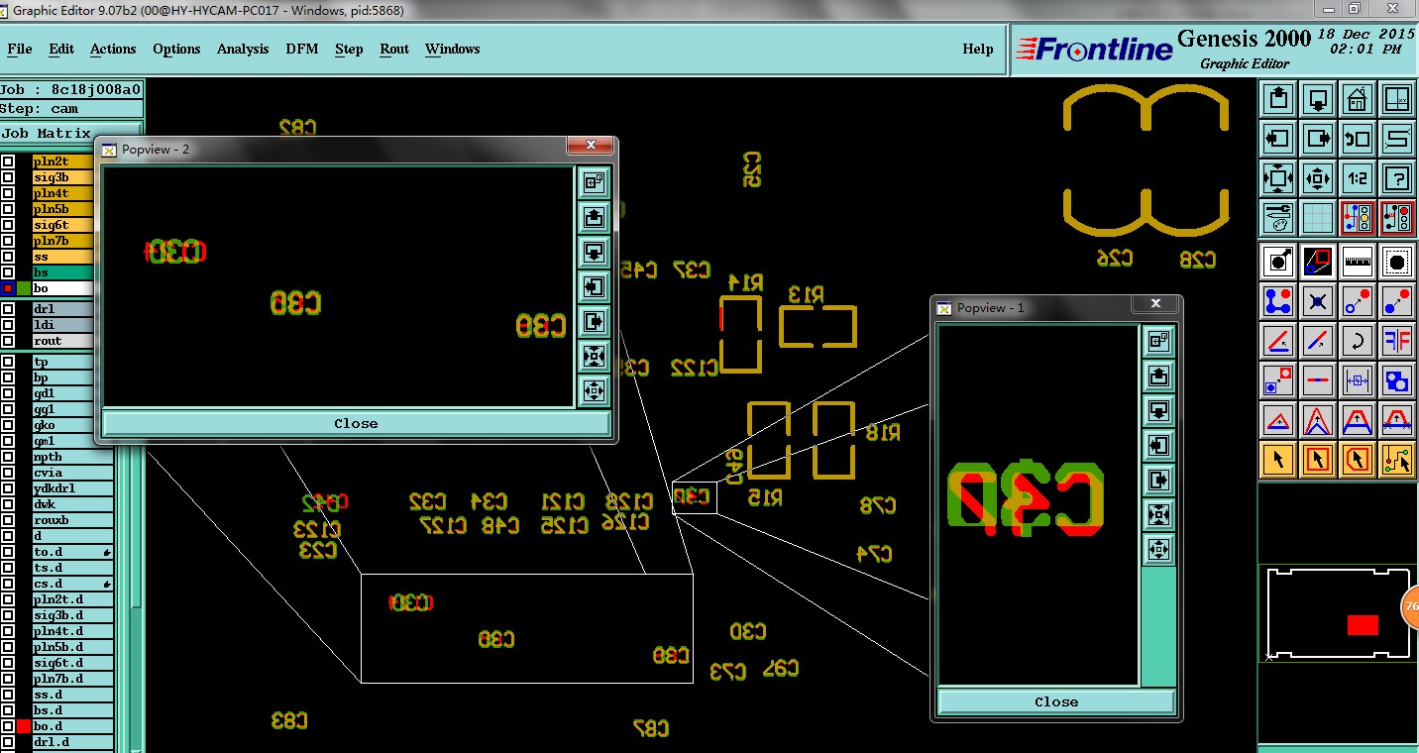Select layer name cs.d

[73, 584]
